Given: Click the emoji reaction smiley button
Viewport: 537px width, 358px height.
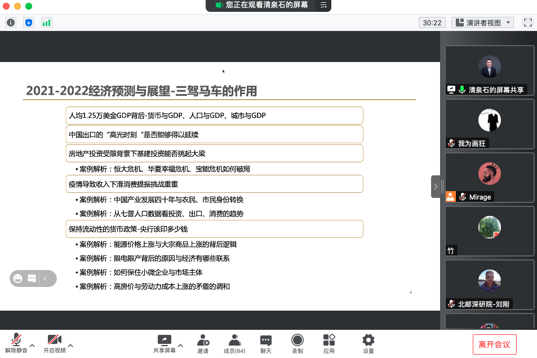Looking at the screenshot, I should coord(18,278).
